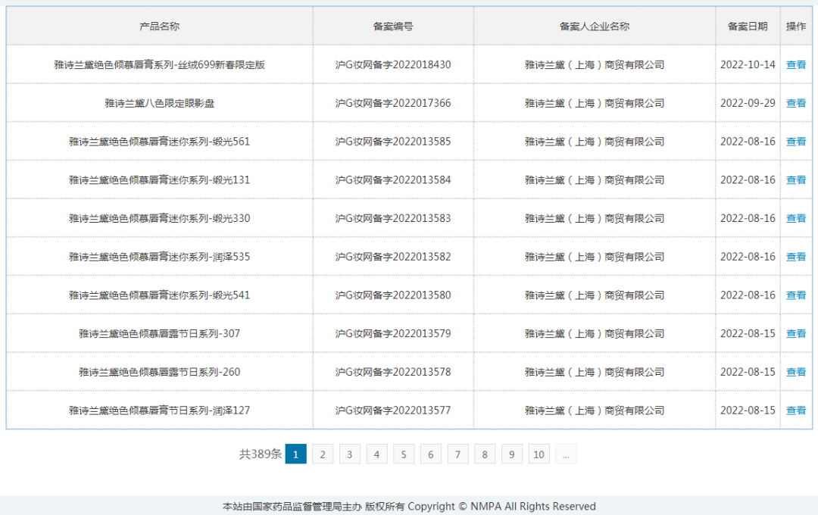Select product name 迷你系列-缎光541
The image size is (818, 515).
(x=160, y=295)
